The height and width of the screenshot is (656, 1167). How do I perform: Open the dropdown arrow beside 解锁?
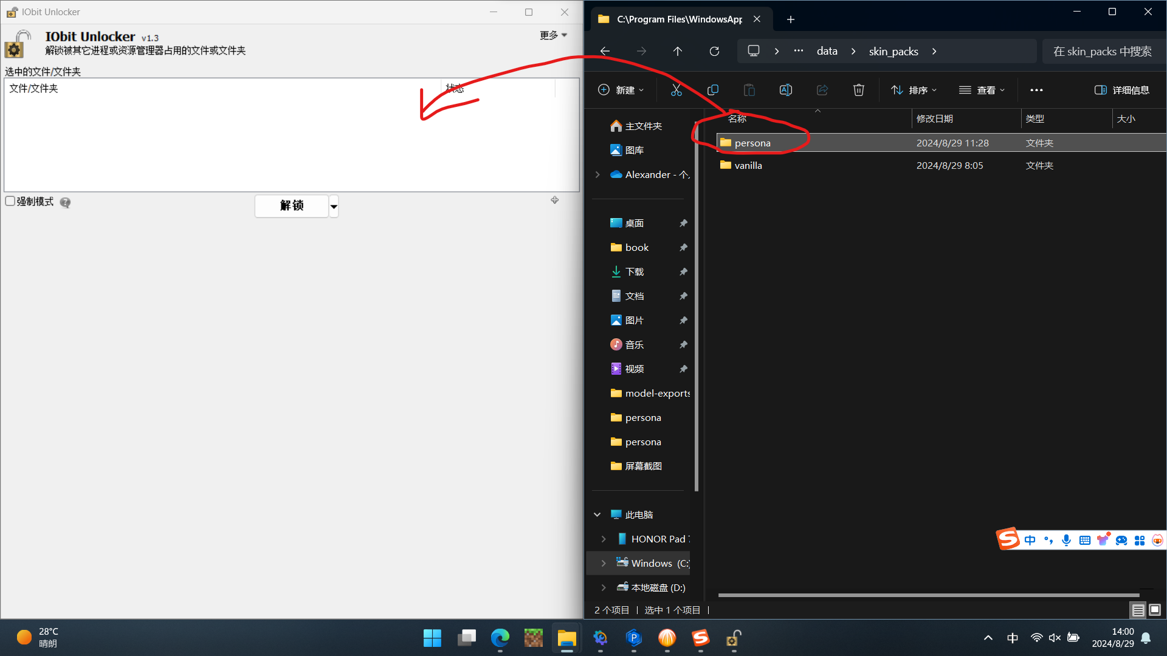pyautogui.click(x=334, y=207)
